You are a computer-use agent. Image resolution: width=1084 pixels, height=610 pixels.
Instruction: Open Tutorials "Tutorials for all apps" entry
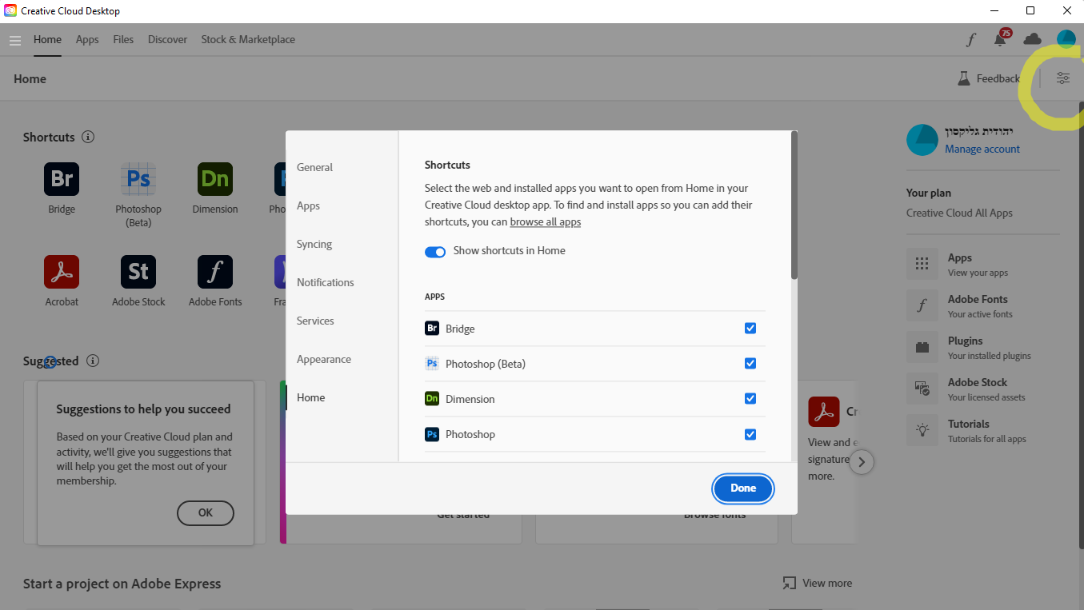point(982,430)
